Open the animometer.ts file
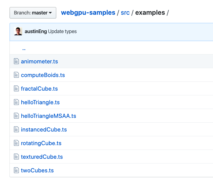213x186 pixels. point(39,61)
